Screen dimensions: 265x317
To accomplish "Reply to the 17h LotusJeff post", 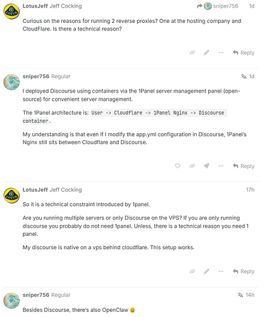I will pyautogui.click(x=243, y=271).
